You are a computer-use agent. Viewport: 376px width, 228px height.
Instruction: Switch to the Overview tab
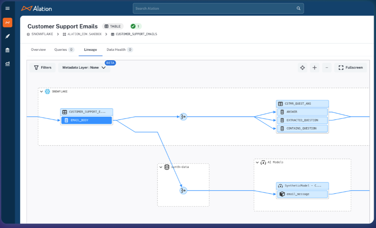[x=38, y=50]
